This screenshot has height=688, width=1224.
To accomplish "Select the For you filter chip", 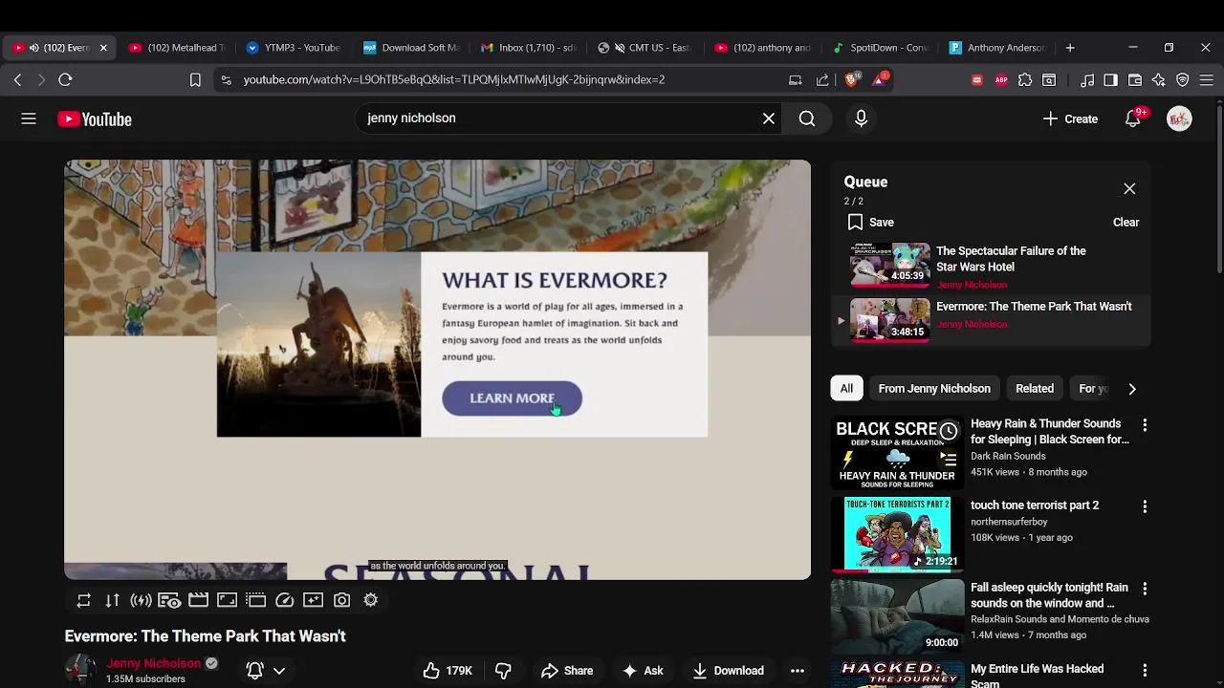I will [1093, 389].
